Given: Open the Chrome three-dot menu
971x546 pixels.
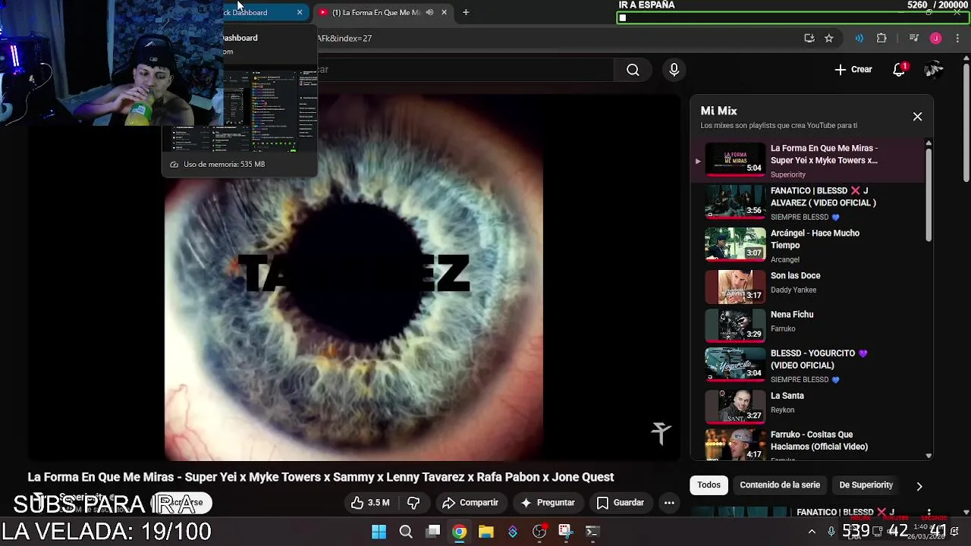Looking at the screenshot, I should [957, 38].
